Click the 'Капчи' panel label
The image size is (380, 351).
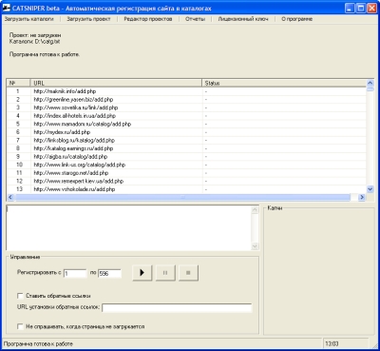pyautogui.click(x=275, y=208)
